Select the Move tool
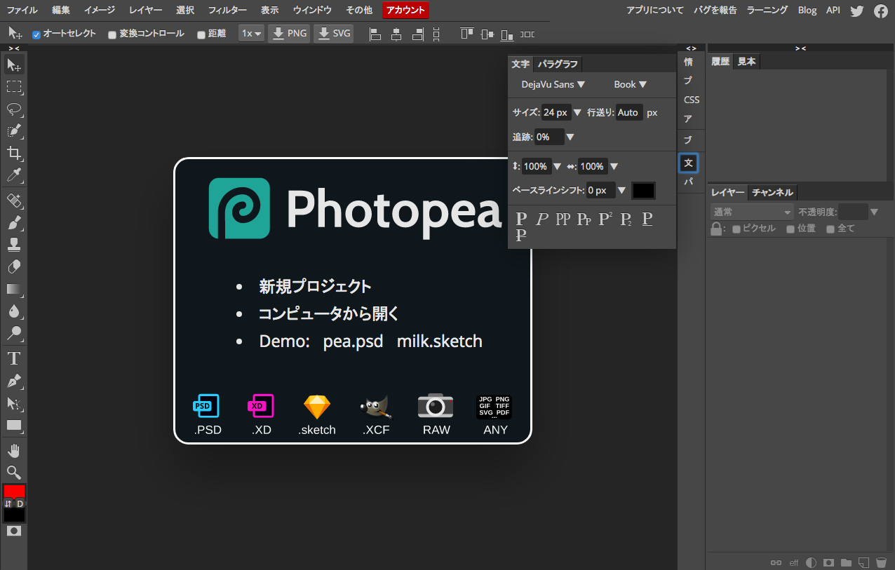Screen dimensions: 895x570 (13, 65)
